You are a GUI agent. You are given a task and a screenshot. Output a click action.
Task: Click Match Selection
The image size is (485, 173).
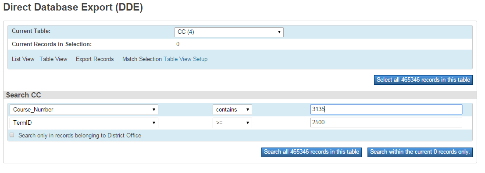pyautogui.click(x=142, y=59)
